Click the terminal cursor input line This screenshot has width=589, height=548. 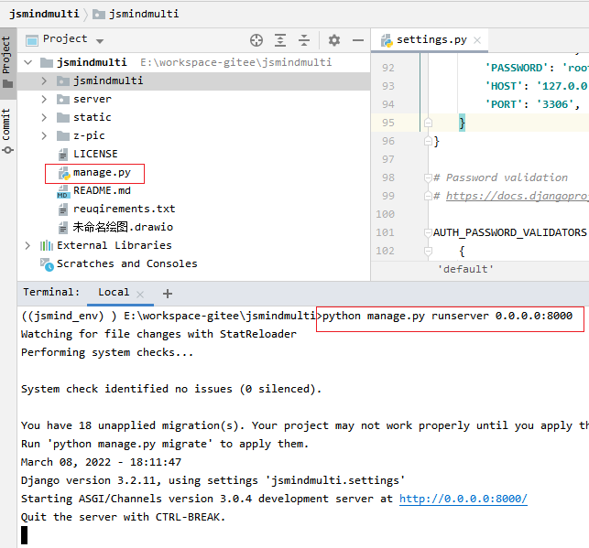pyautogui.click(x=24, y=535)
